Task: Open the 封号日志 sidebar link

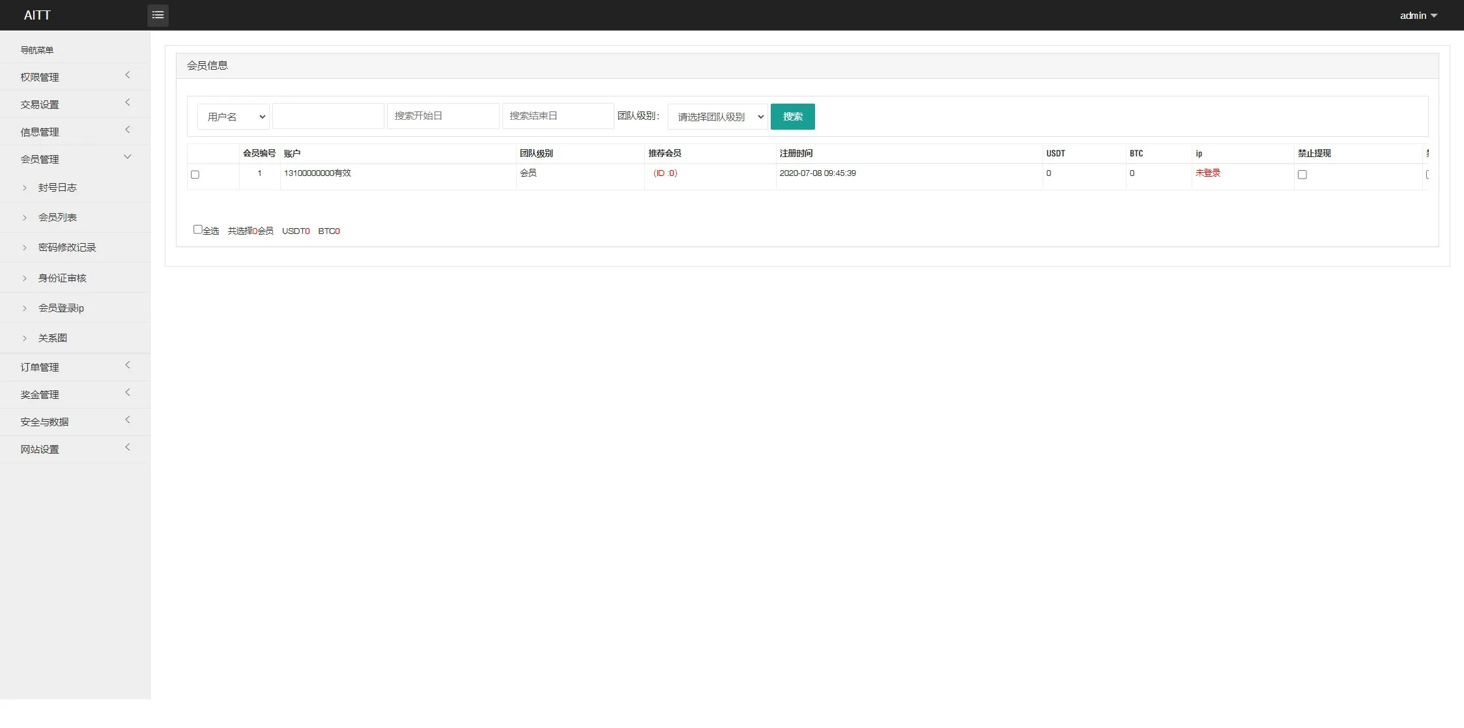Action: click(x=57, y=188)
